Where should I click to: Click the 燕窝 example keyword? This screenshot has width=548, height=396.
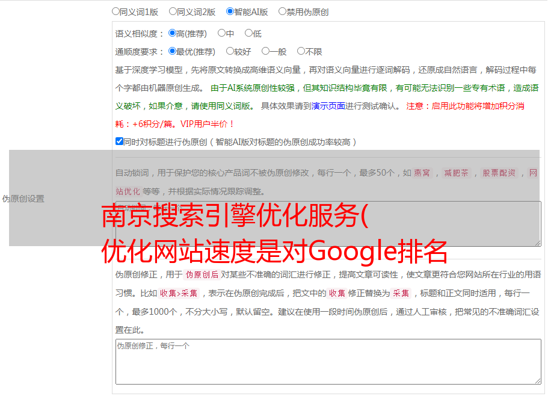[x=422, y=173]
